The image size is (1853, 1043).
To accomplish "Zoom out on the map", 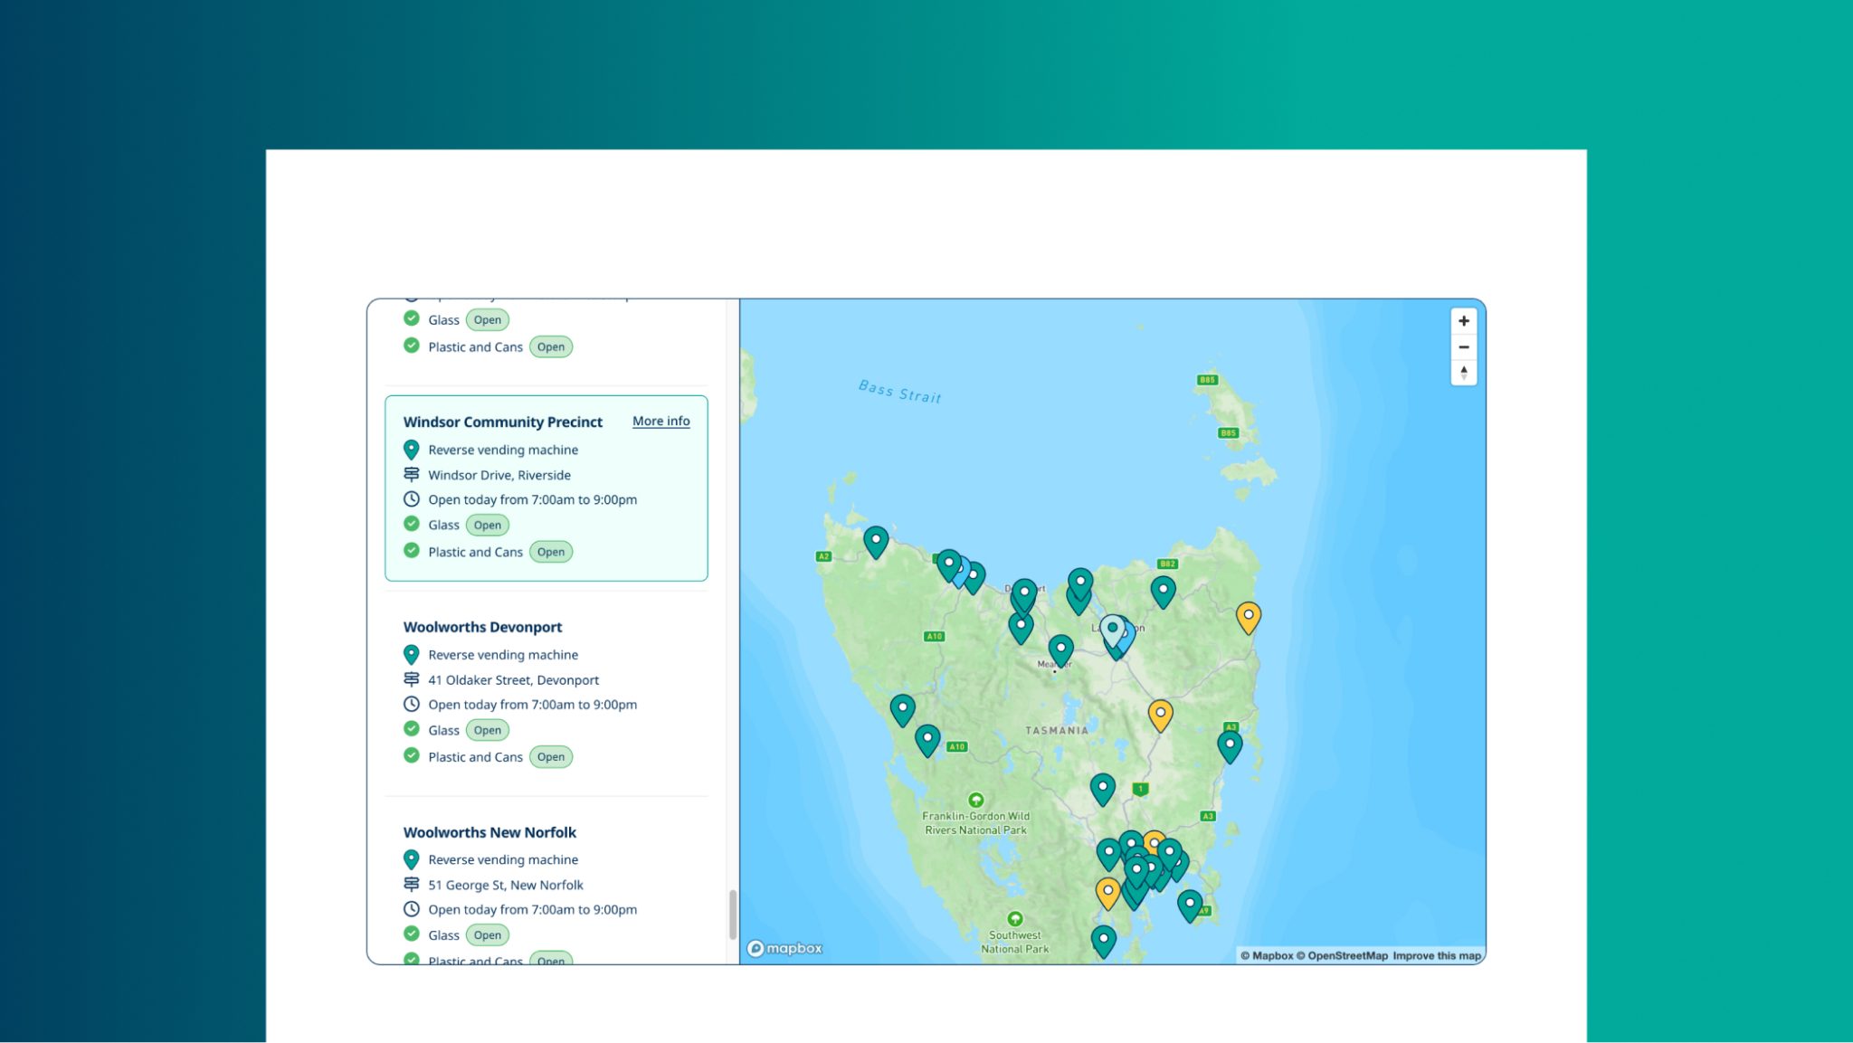I will pos(1463,347).
